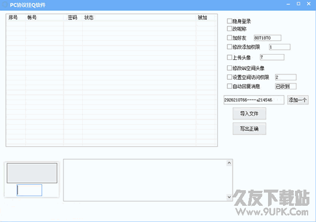Close the PC协议挂Q软件 window
The width and height of the screenshot is (316, 222).
coord(309,4)
